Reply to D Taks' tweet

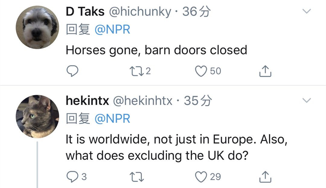pos(72,71)
